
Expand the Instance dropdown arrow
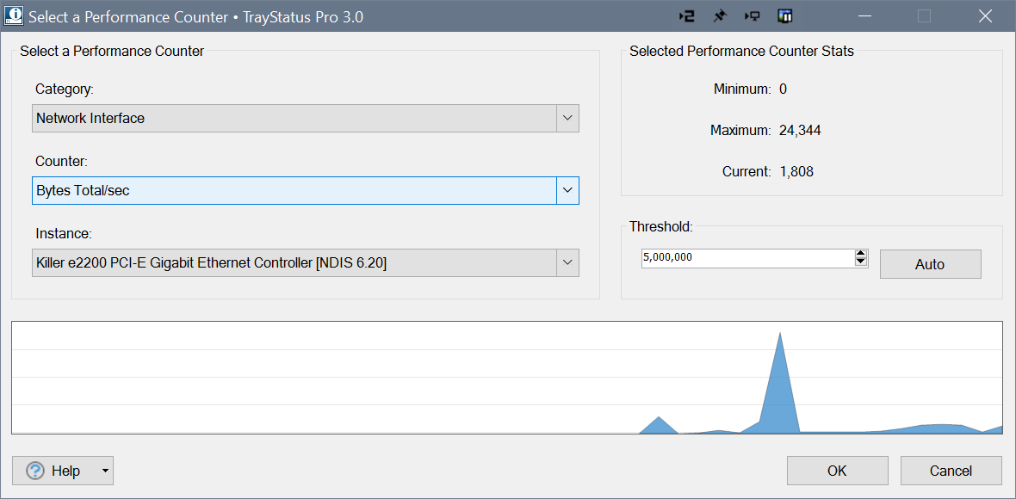tap(567, 262)
